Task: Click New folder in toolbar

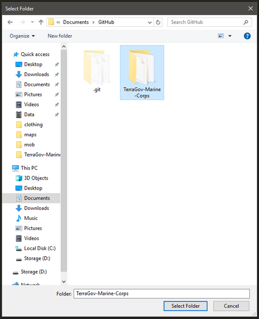Action: (x=60, y=36)
